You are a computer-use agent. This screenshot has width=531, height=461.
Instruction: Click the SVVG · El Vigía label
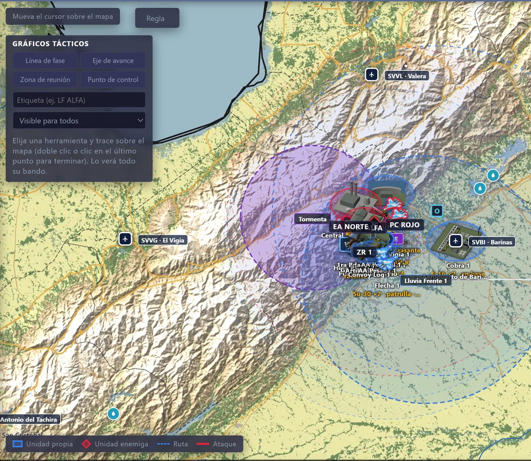(x=163, y=240)
